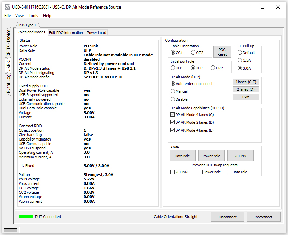
Task: Switch to the Event Log side tab
Action: coord(8,84)
